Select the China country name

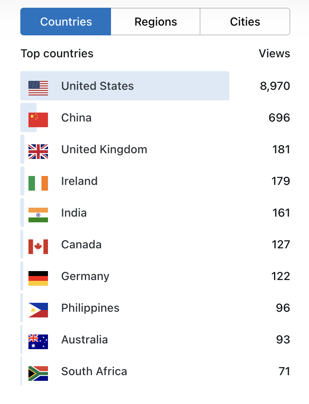coord(76,118)
